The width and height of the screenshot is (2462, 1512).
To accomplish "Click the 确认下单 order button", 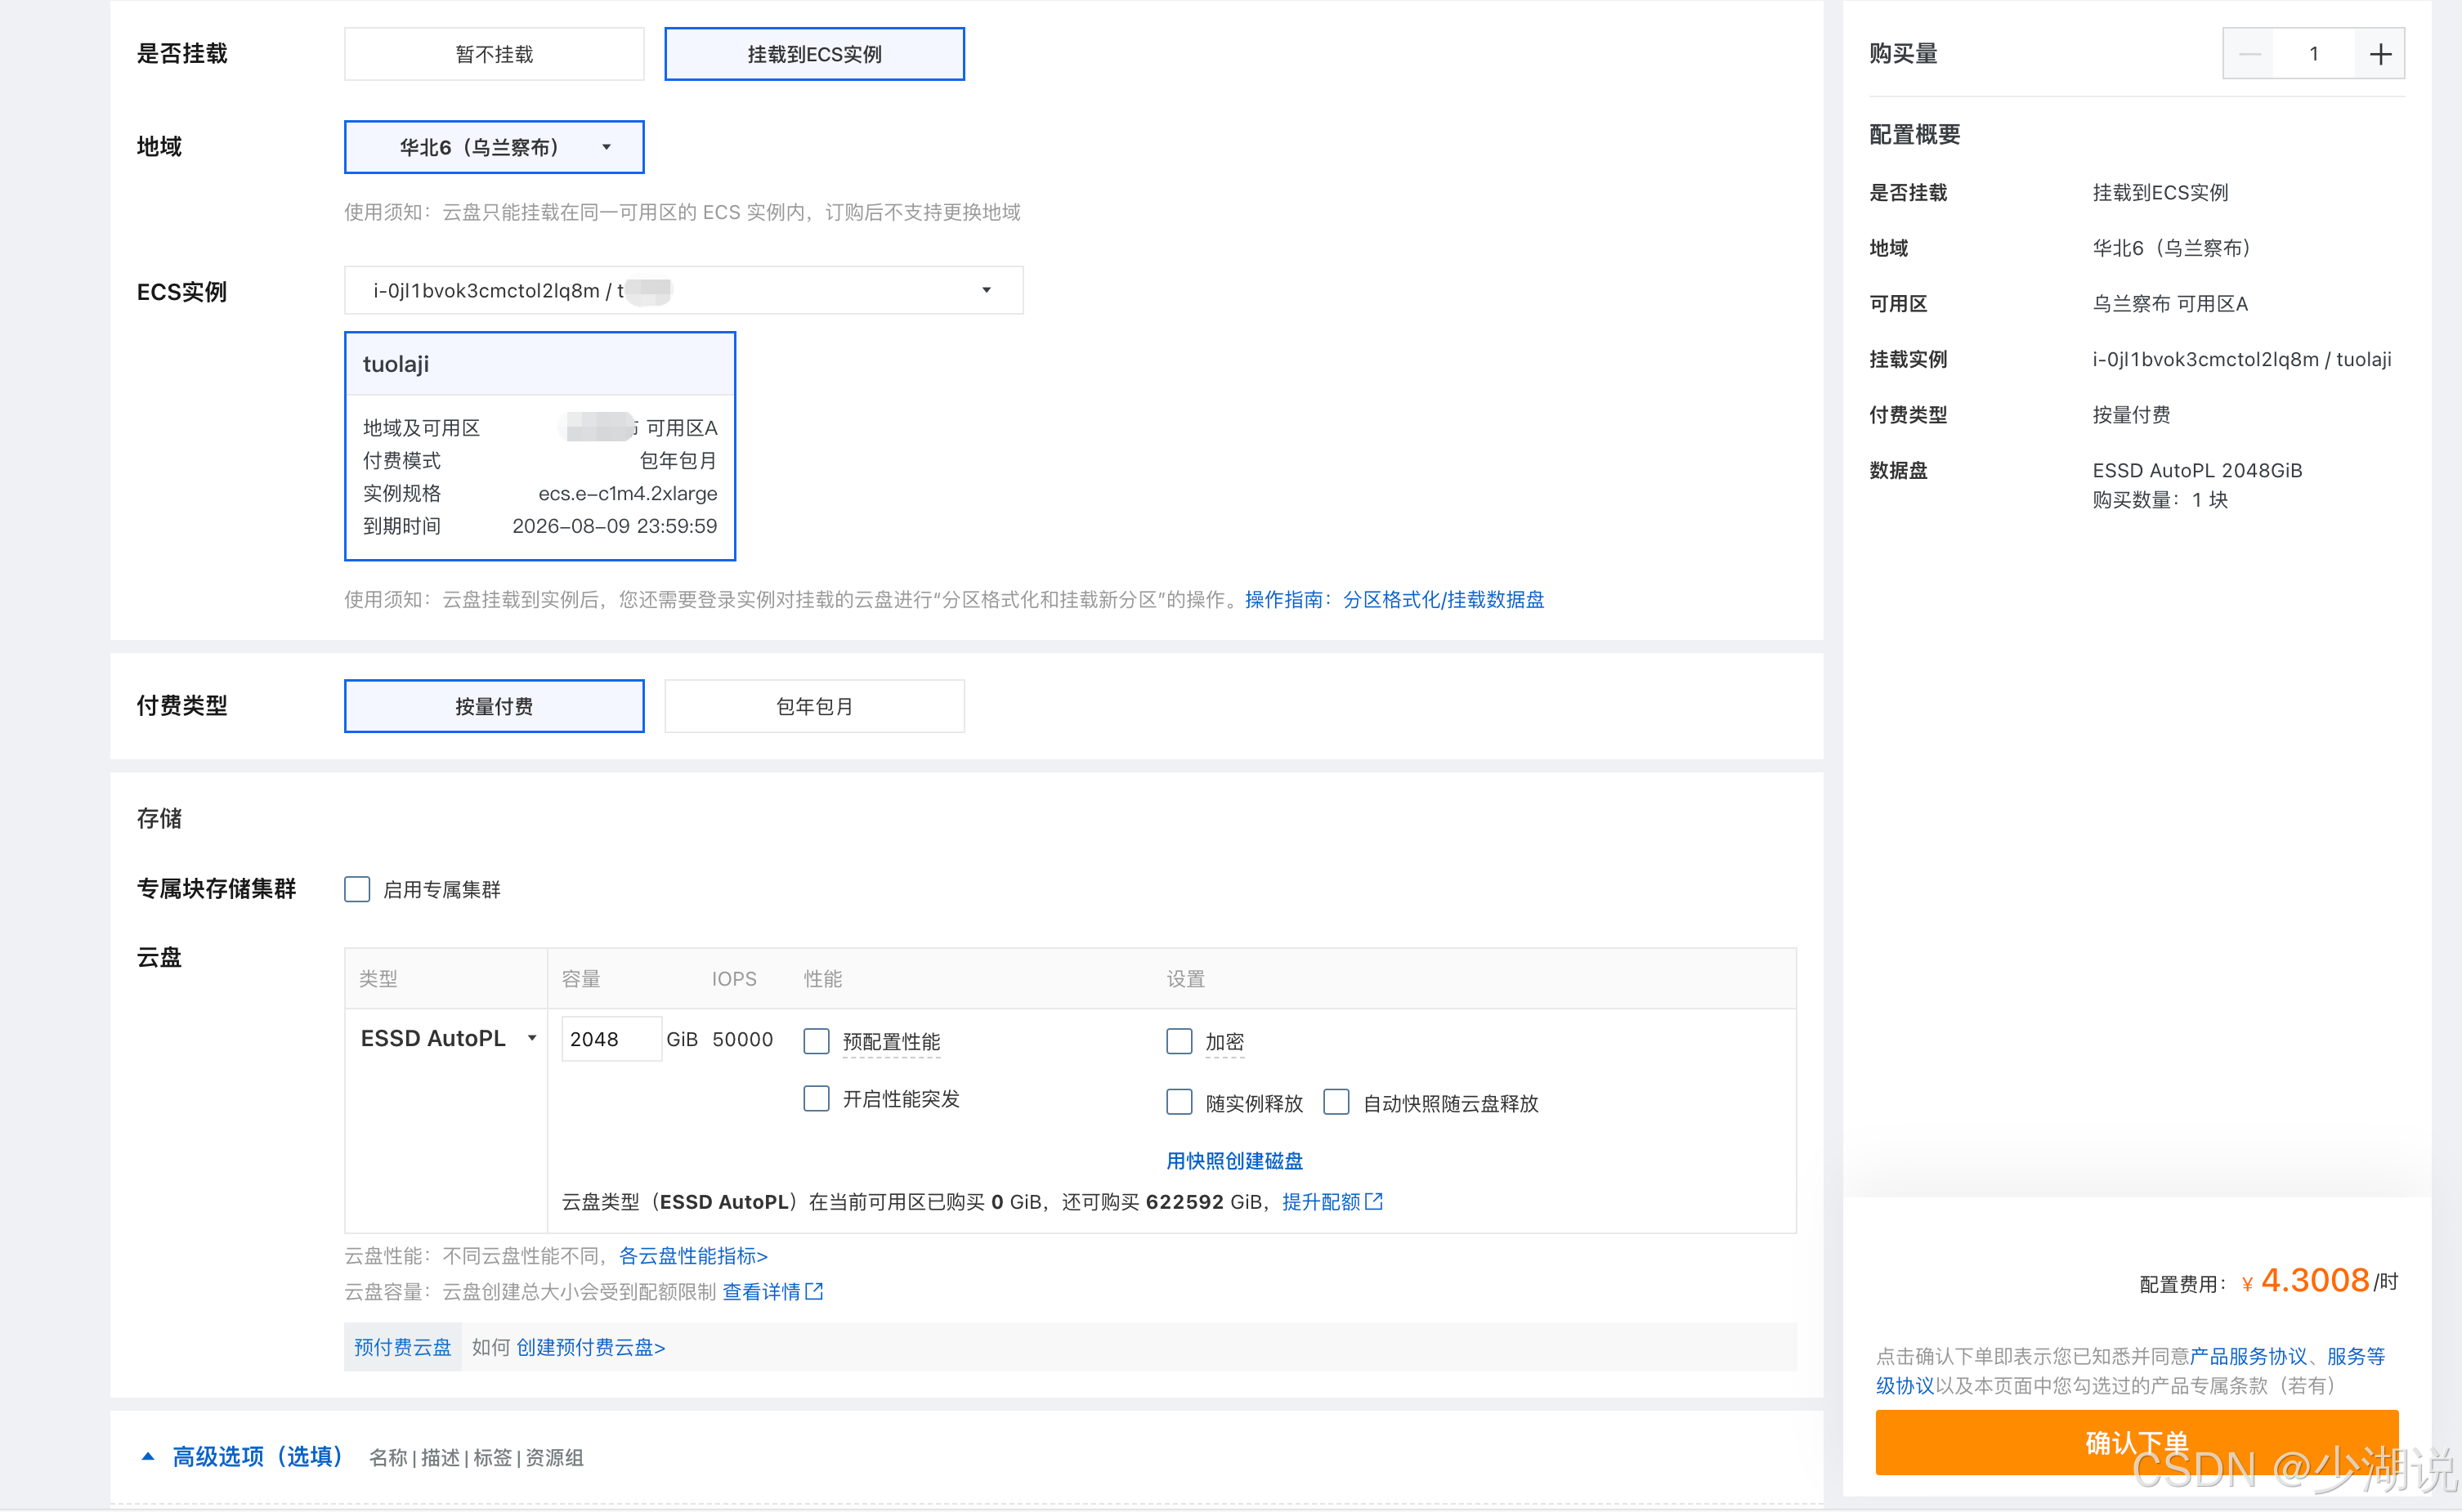I will point(2136,1441).
